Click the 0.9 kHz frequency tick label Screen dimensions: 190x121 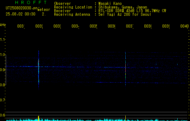tap(2, 70)
